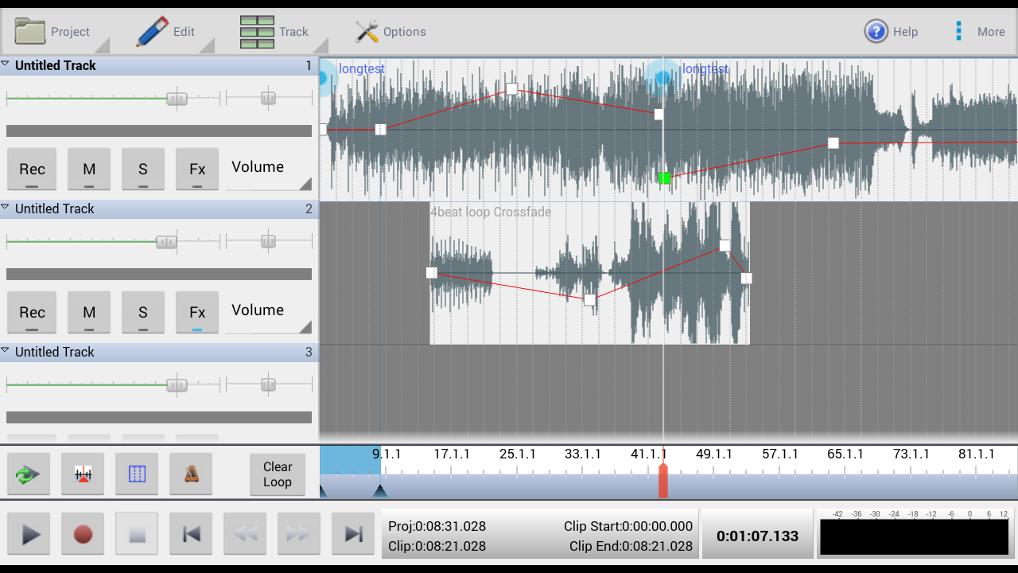Screen dimensions: 1018x573
Task: Click the punch in/out marker icon
Action: pyautogui.click(x=83, y=474)
